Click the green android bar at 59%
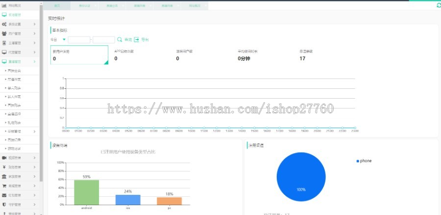Viewport: 441px width, 215px height. pos(87,192)
